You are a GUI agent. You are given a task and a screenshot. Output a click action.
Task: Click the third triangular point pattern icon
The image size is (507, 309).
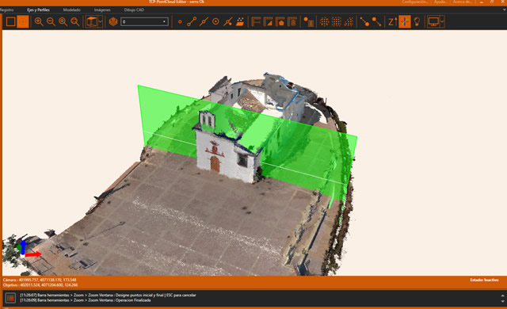(349, 21)
